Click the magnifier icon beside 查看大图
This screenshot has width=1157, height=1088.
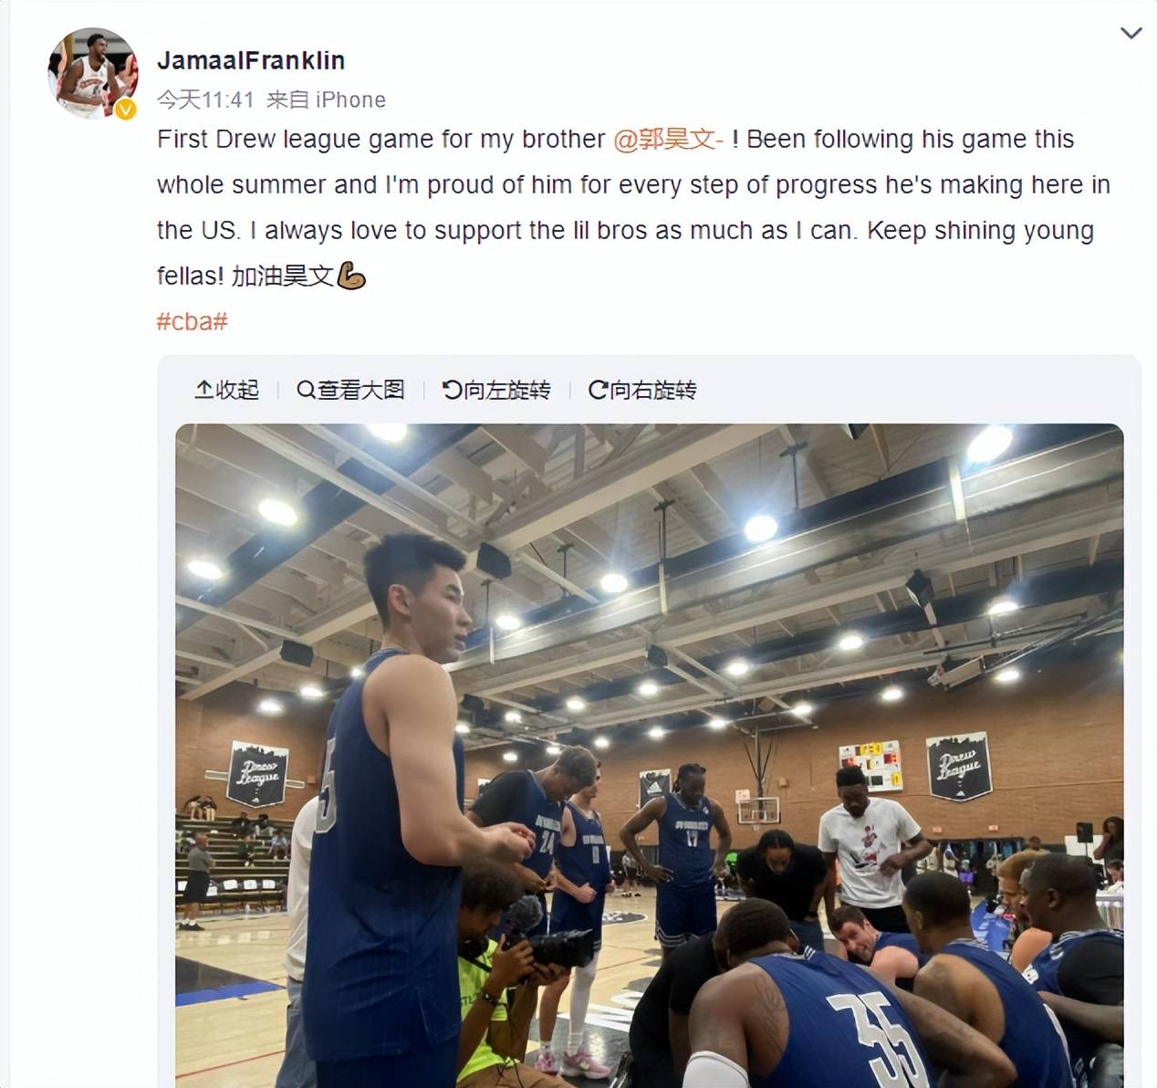306,390
